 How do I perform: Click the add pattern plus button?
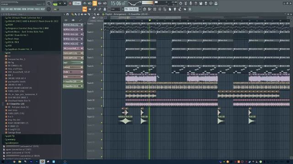[x=140, y=9]
